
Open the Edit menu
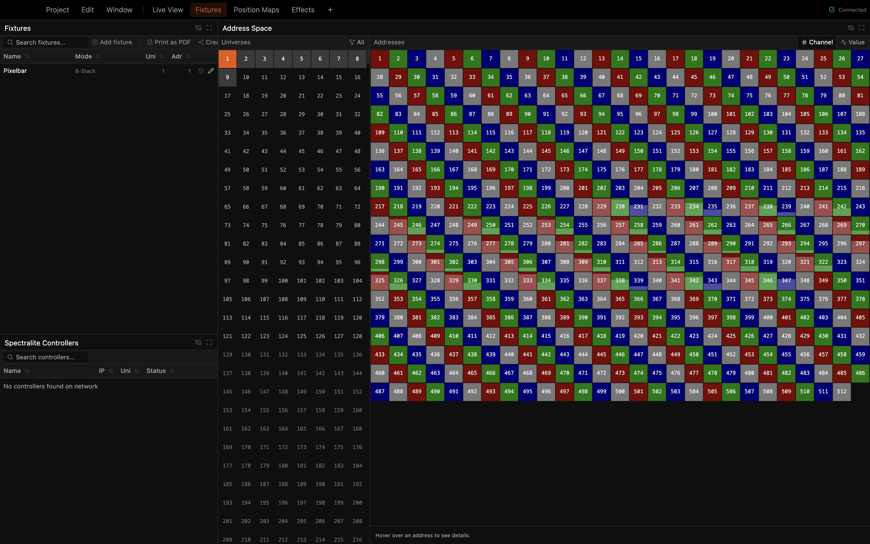point(87,10)
